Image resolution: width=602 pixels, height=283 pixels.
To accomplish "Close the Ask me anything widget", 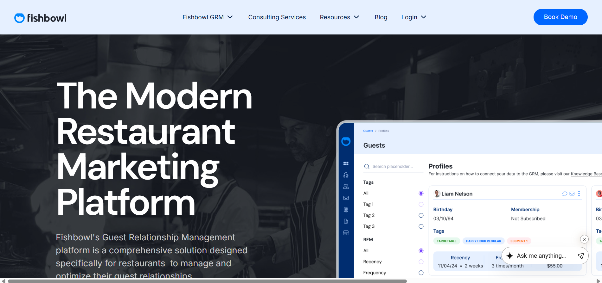I will (x=585, y=239).
